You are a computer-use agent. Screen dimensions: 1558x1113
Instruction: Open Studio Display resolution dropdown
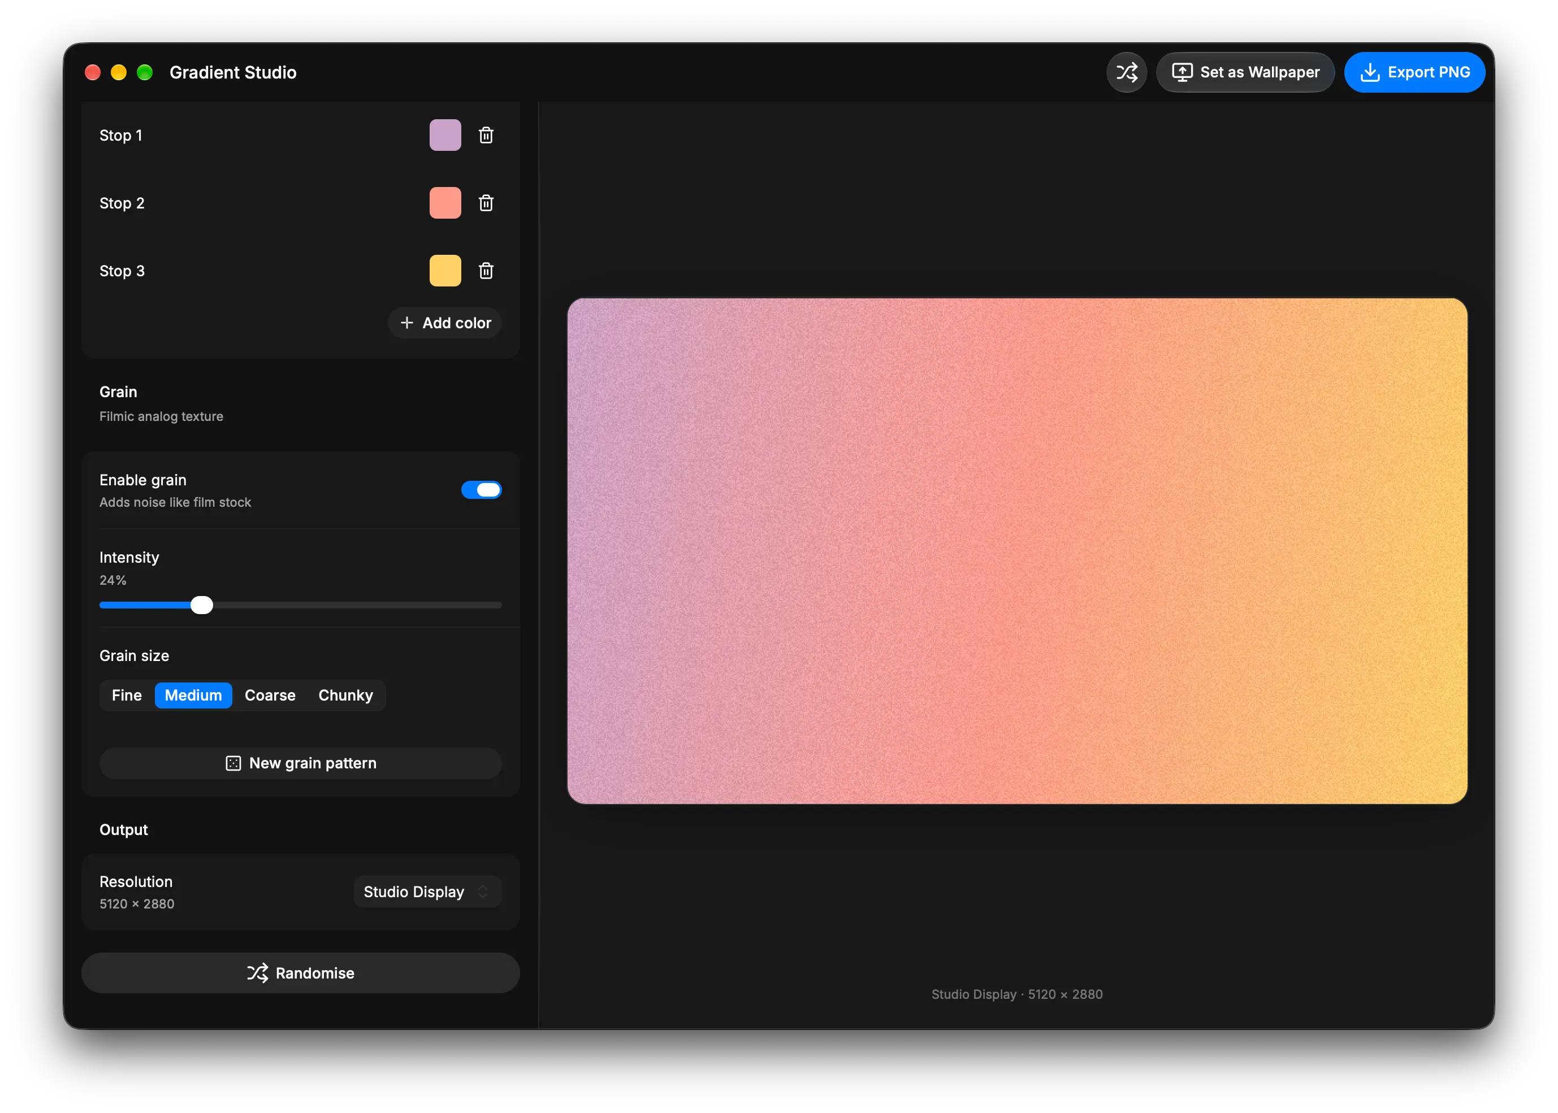tap(428, 892)
